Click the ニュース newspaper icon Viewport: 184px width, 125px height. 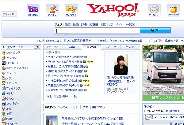tap(4, 73)
